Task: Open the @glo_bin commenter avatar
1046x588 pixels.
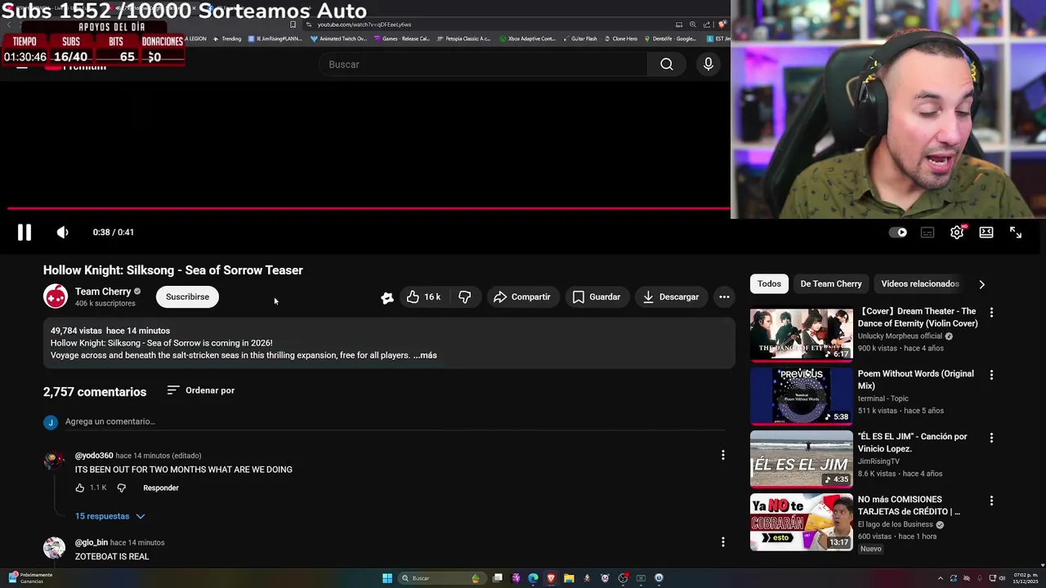Action: pyautogui.click(x=54, y=547)
